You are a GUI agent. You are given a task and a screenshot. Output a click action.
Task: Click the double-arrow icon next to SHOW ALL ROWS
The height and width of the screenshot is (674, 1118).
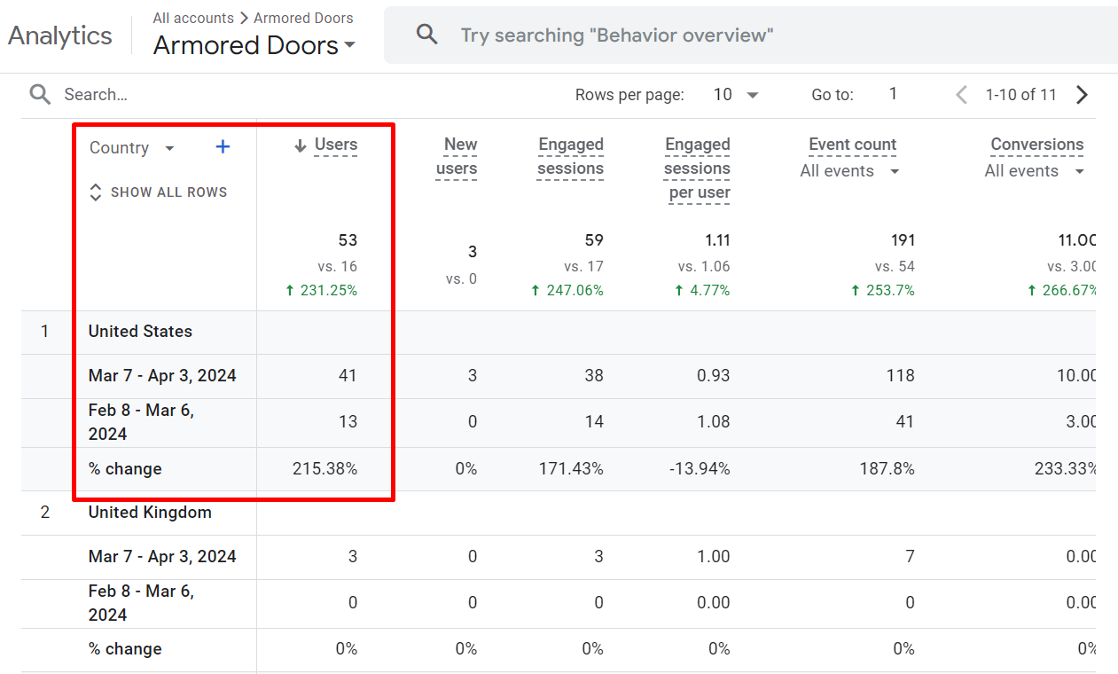pos(95,192)
